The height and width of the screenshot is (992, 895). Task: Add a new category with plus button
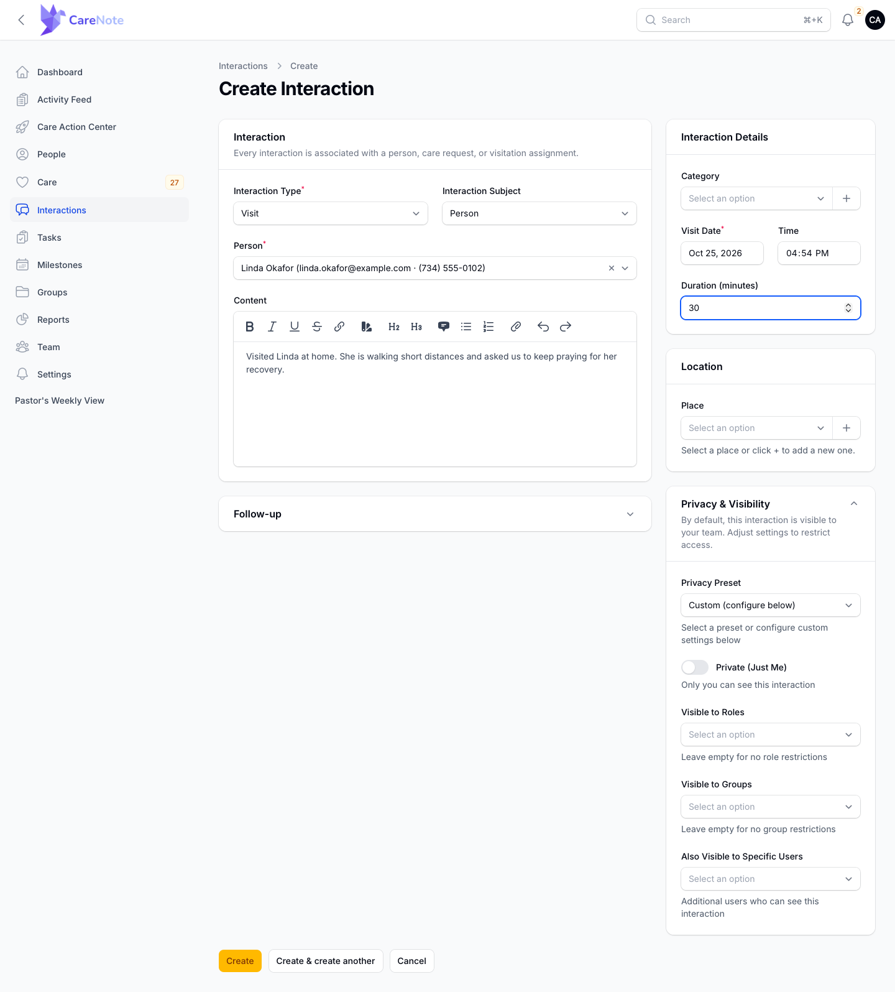point(847,198)
